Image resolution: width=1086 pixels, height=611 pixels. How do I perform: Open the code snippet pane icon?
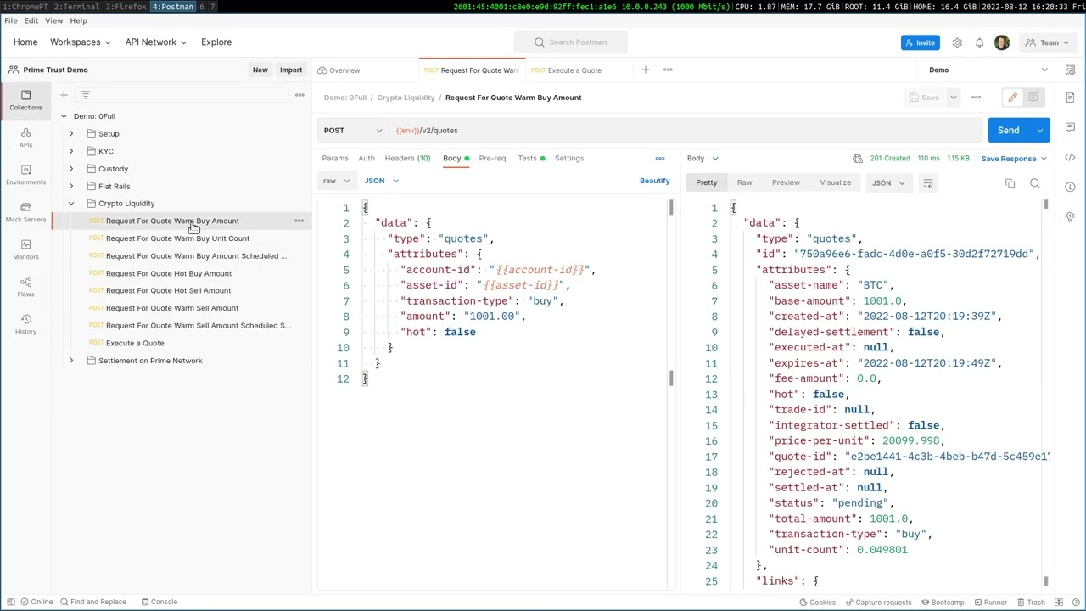tap(1070, 158)
